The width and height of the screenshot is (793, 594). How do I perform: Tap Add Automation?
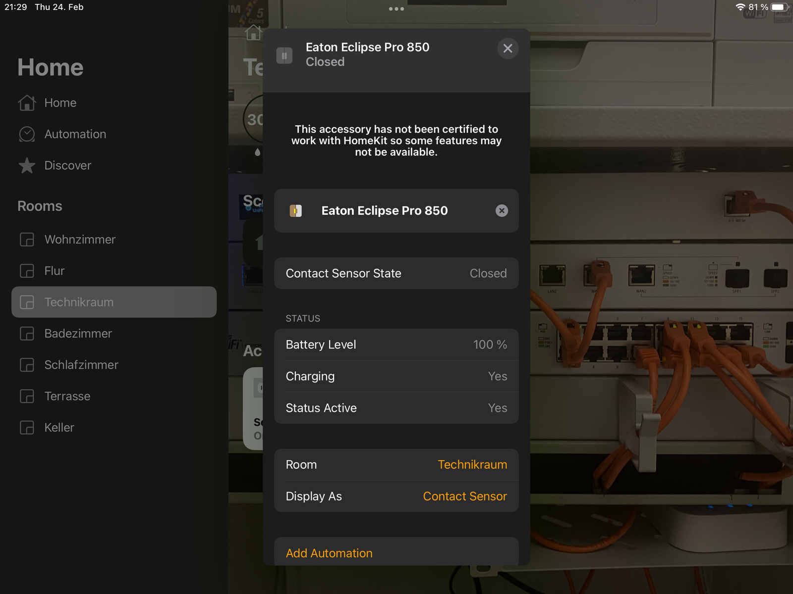[329, 553]
